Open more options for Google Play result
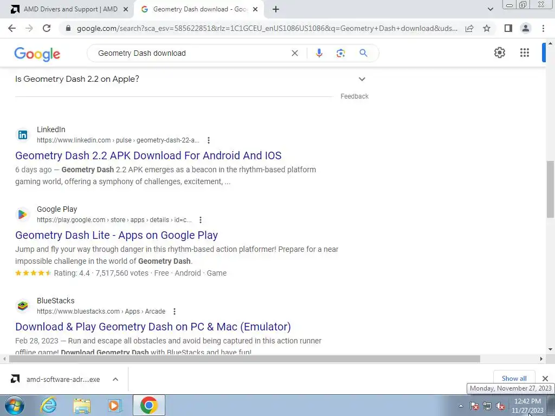Viewport: 555px width, 416px height. [x=201, y=220]
